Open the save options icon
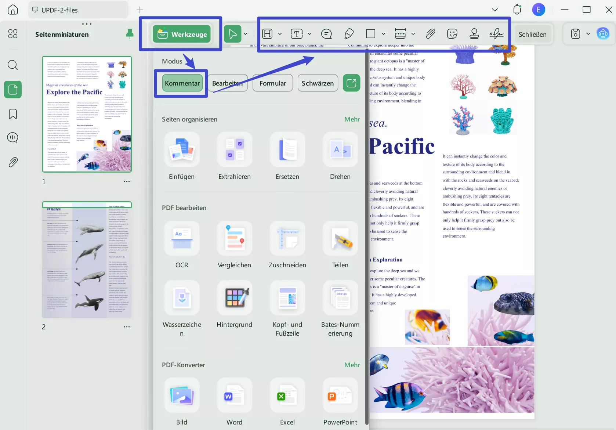 [576, 34]
